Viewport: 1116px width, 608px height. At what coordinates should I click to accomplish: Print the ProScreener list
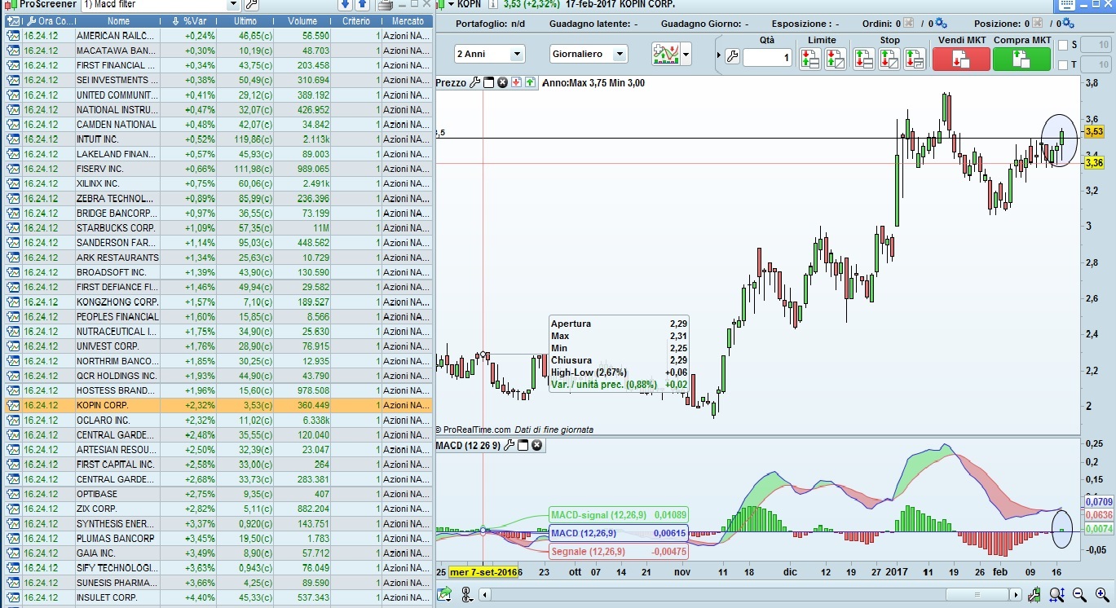pos(386,5)
